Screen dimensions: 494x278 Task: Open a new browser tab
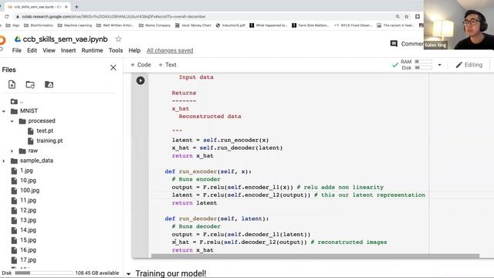click(x=76, y=6)
